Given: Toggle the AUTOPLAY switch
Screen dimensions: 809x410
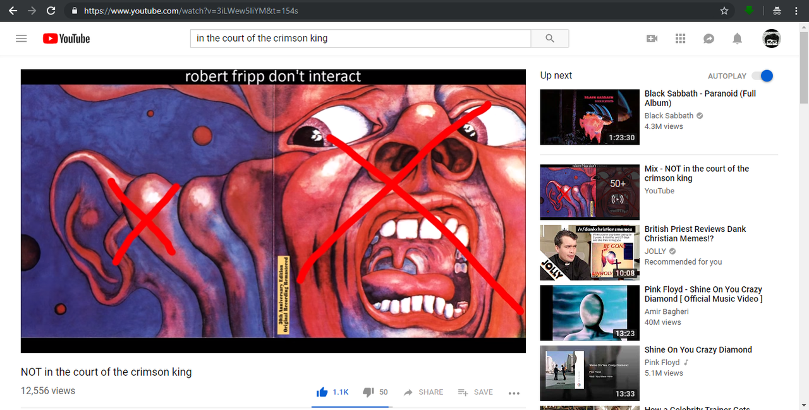Looking at the screenshot, I should pos(762,76).
